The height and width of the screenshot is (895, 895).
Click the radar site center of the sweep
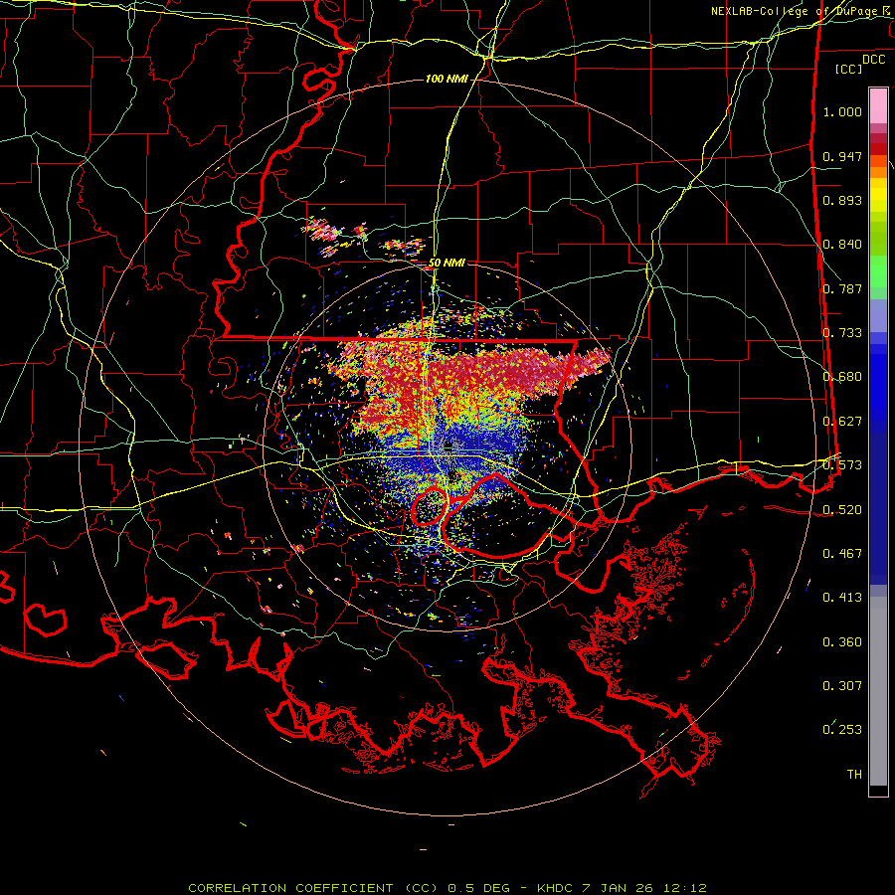click(x=448, y=446)
